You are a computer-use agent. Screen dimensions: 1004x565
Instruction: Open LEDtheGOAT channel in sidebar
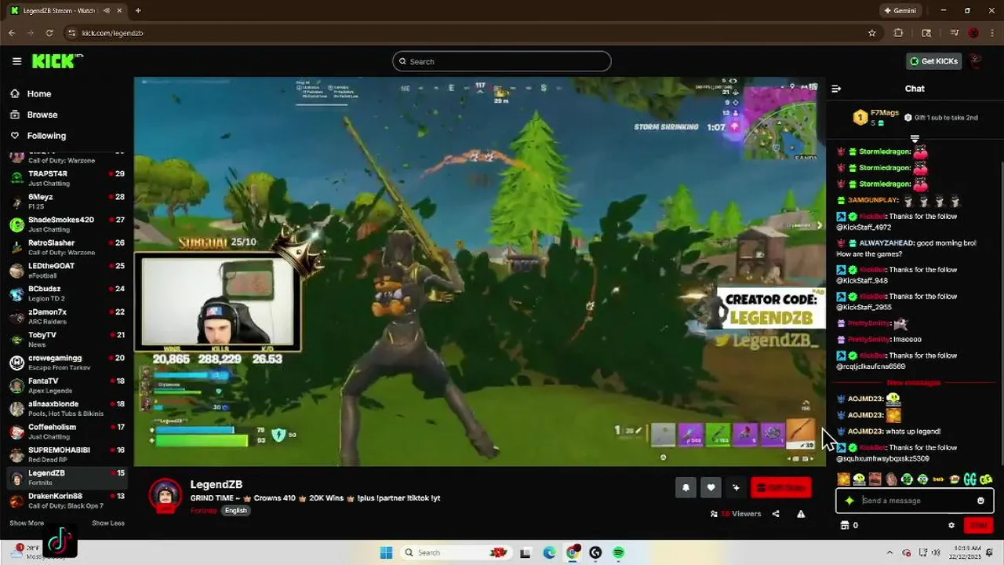[67, 270]
